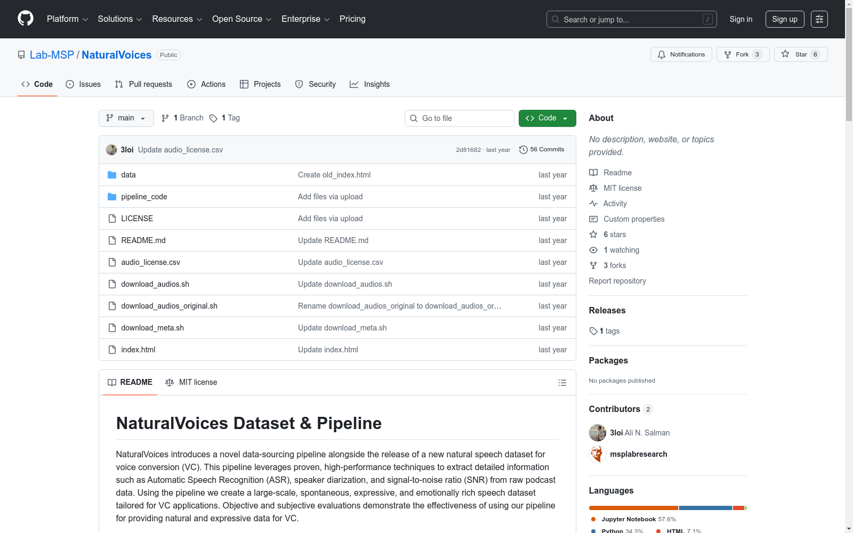The image size is (853, 533).
Task: Click the Search or jump to field
Action: pos(632,19)
